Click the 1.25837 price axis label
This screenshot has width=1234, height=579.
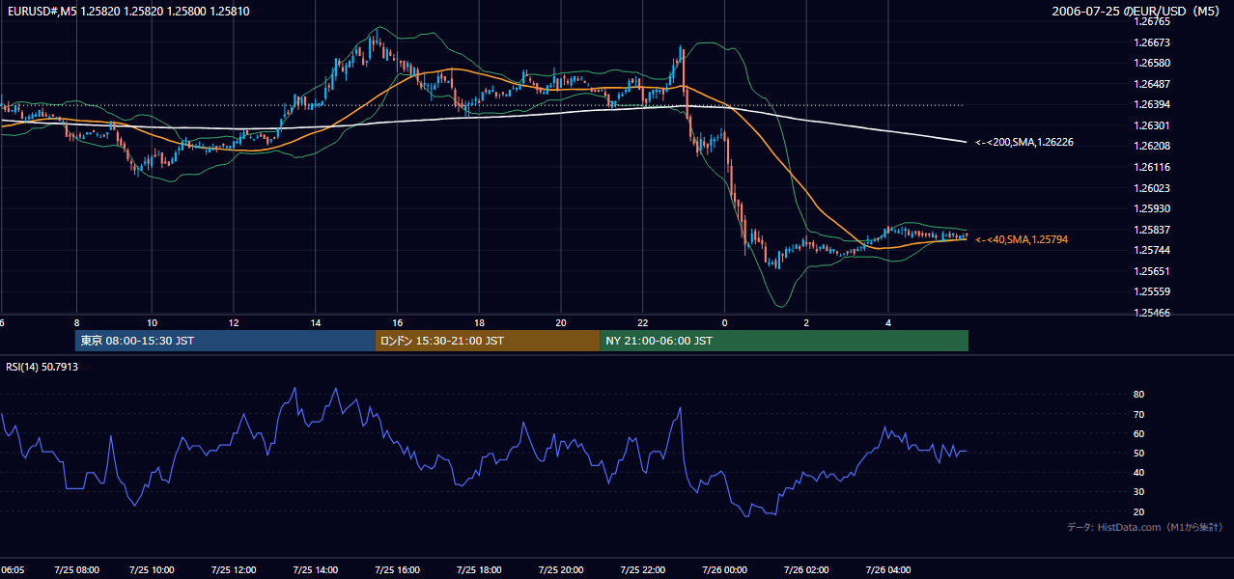[1153, 230]
